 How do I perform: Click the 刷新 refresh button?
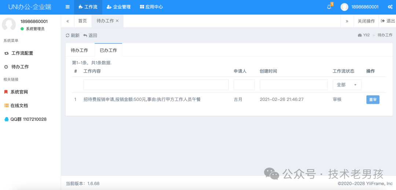pos(72,35)
